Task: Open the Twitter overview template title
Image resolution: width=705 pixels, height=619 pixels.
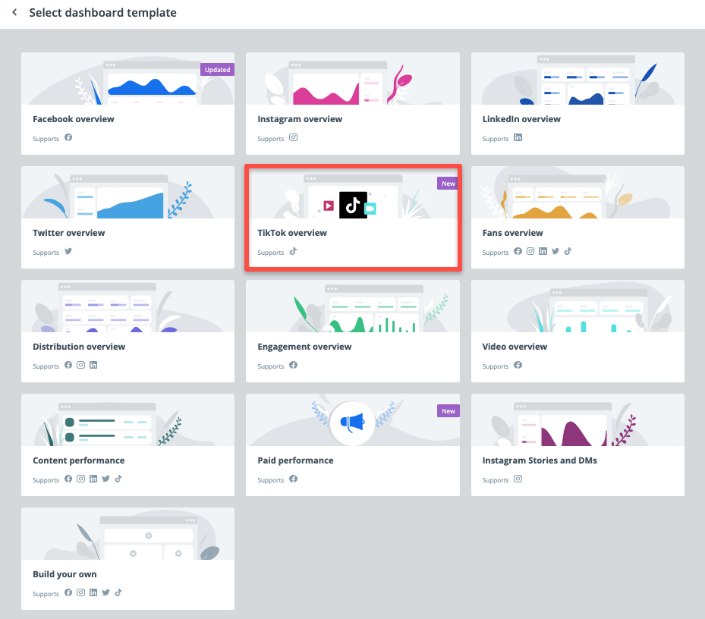Action: (x=69, y=233)
